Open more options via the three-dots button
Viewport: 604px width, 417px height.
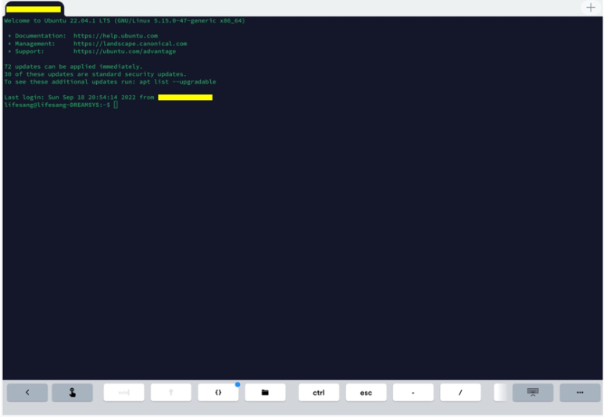click(x=580, y=392)
